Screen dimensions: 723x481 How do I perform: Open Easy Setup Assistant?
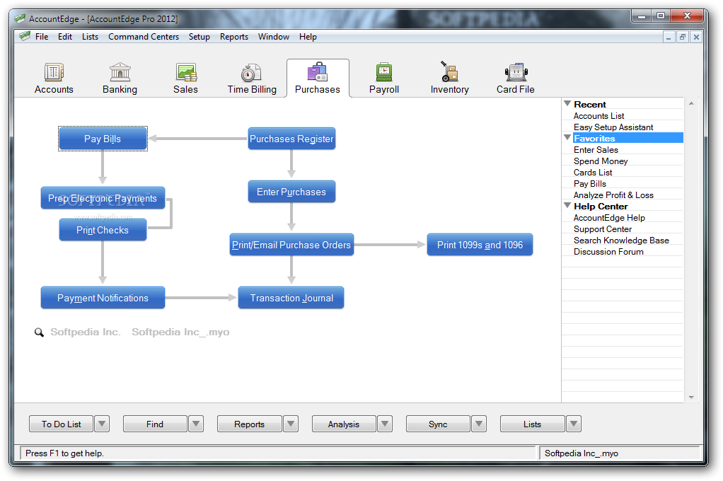(613, 127)
